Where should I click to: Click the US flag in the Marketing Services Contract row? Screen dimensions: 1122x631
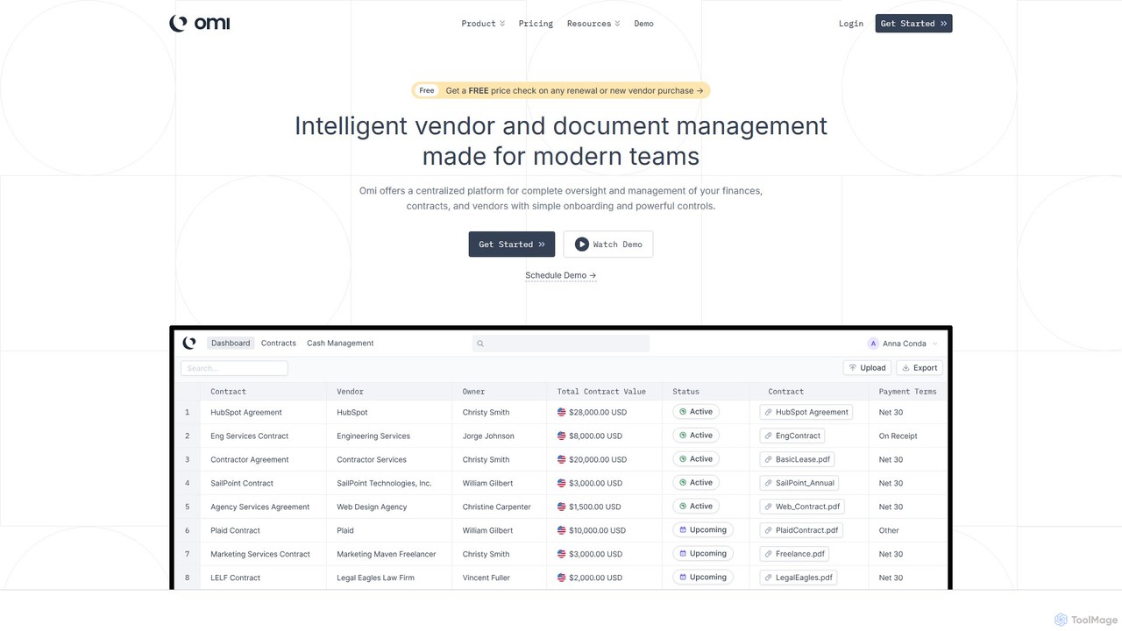[x=562, y=554]
